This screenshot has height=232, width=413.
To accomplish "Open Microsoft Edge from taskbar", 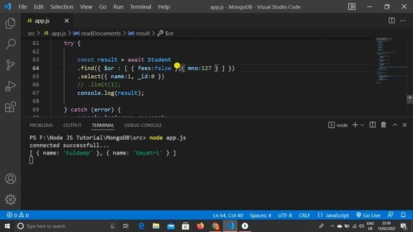I will coord(141,226).
